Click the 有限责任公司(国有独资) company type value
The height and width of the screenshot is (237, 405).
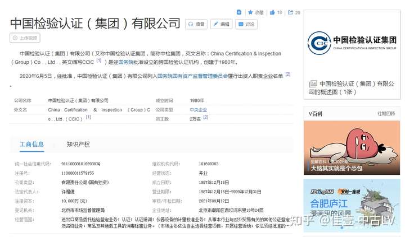(85, 183)
